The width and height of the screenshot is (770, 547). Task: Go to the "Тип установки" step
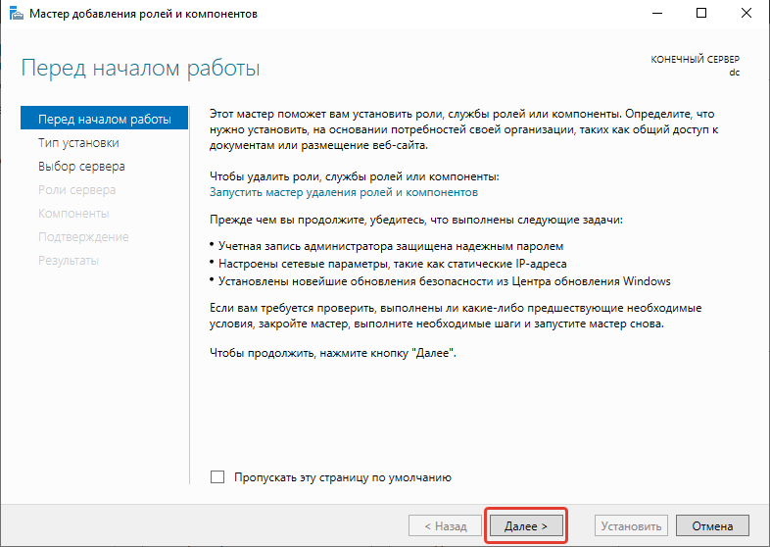[78, 142]
